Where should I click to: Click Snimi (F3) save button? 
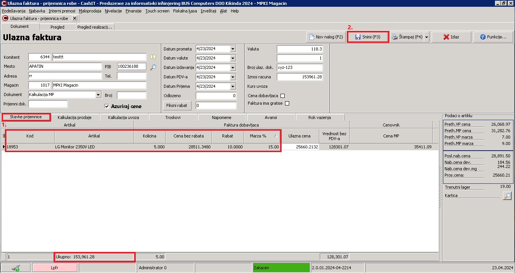tap(368, 37)
